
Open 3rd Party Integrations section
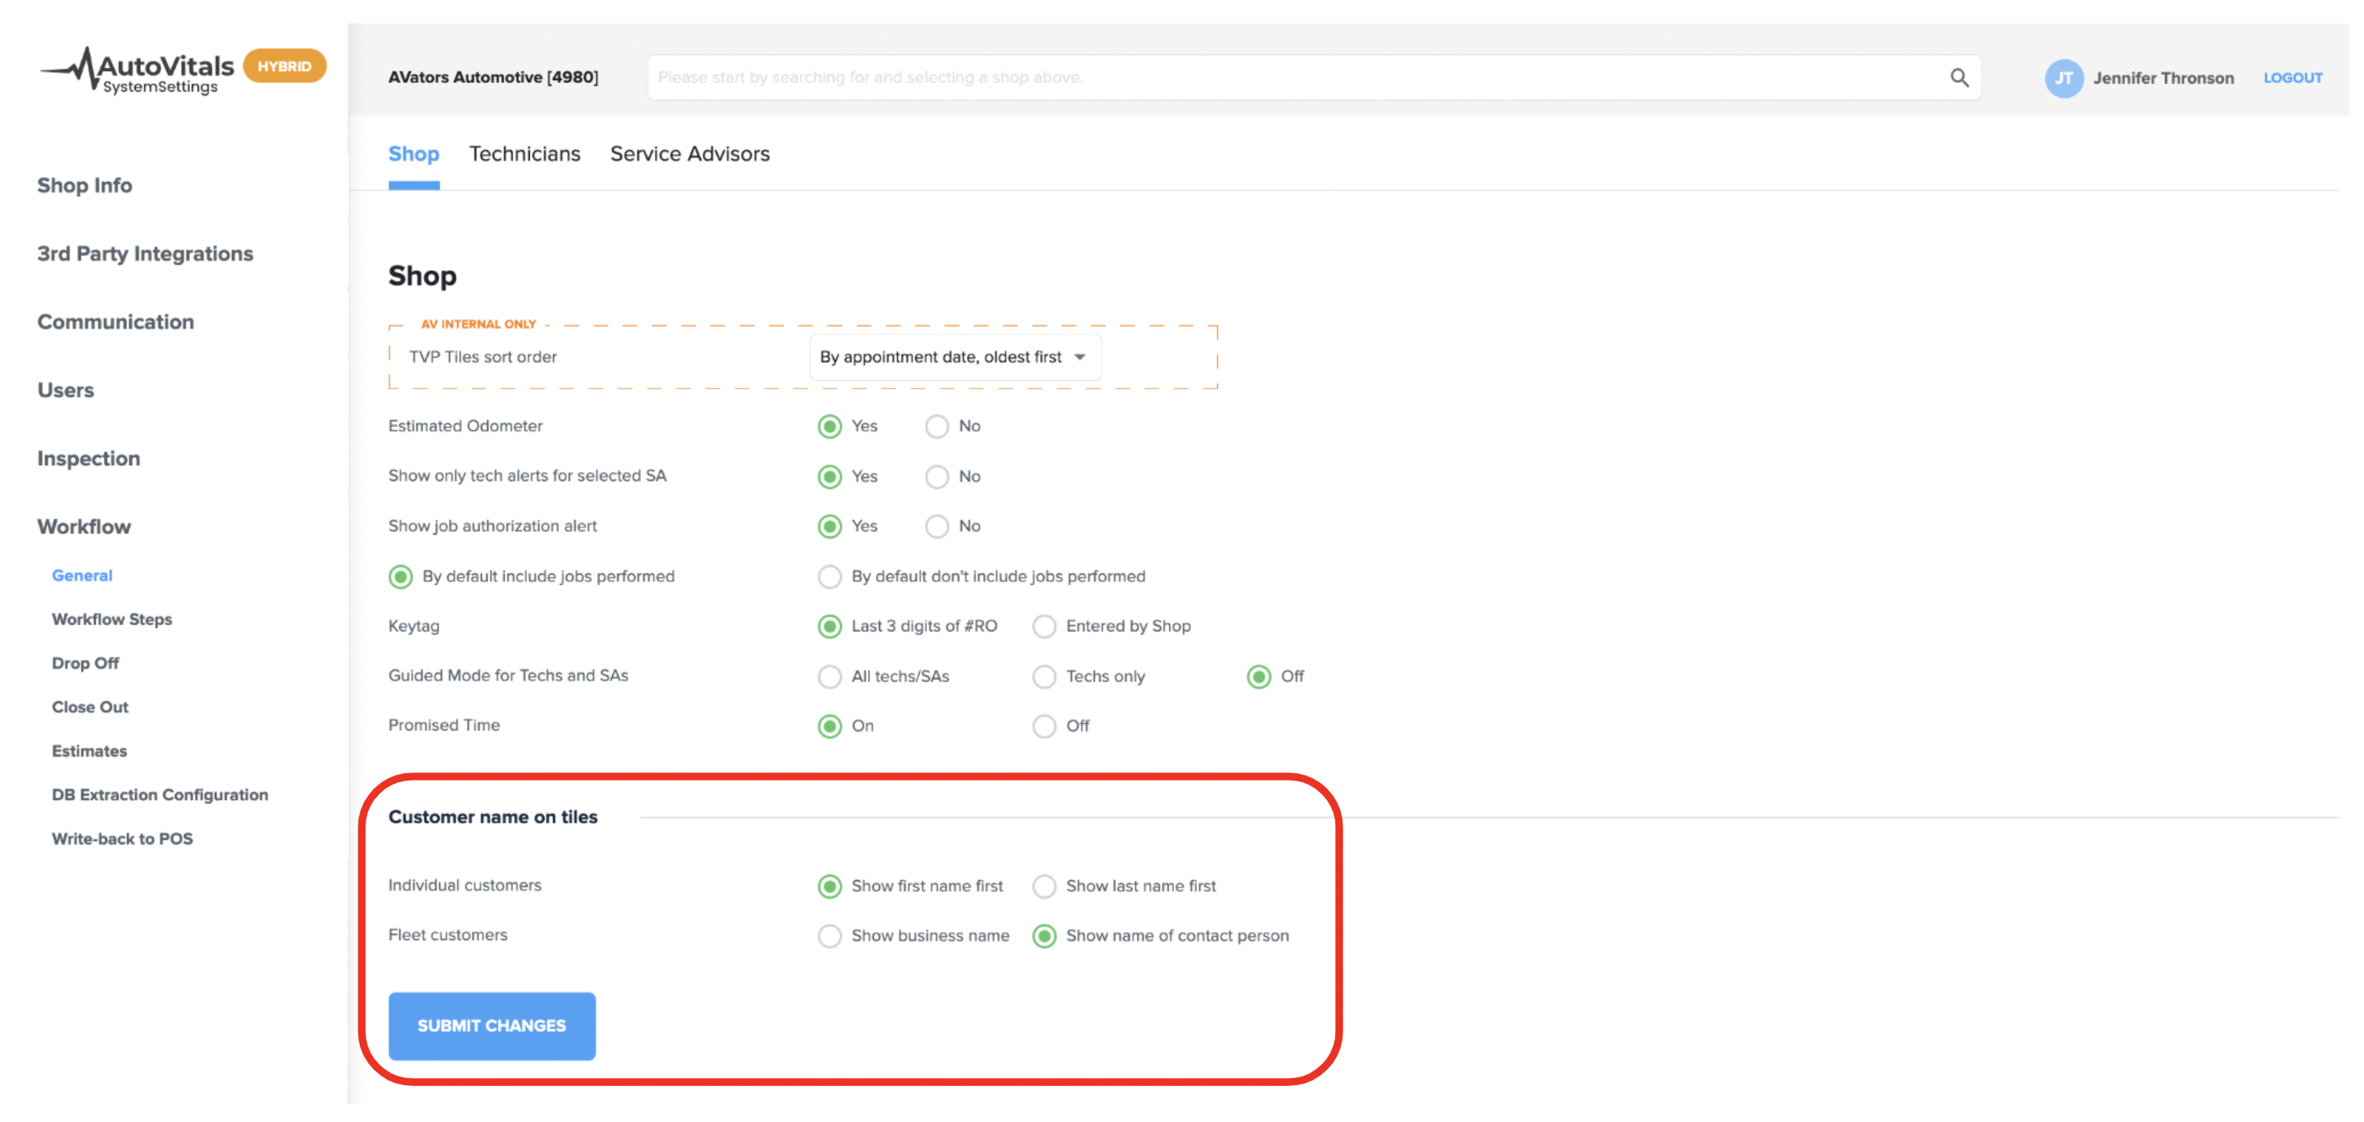[x=145, y=253]
